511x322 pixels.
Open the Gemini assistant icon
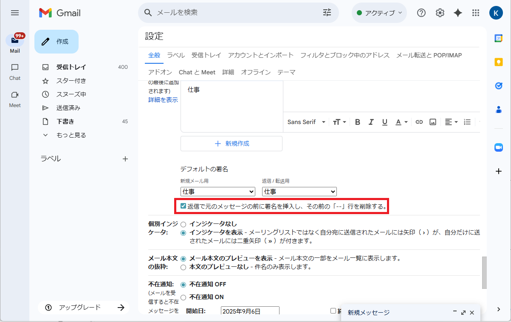[x=457, y=13]
